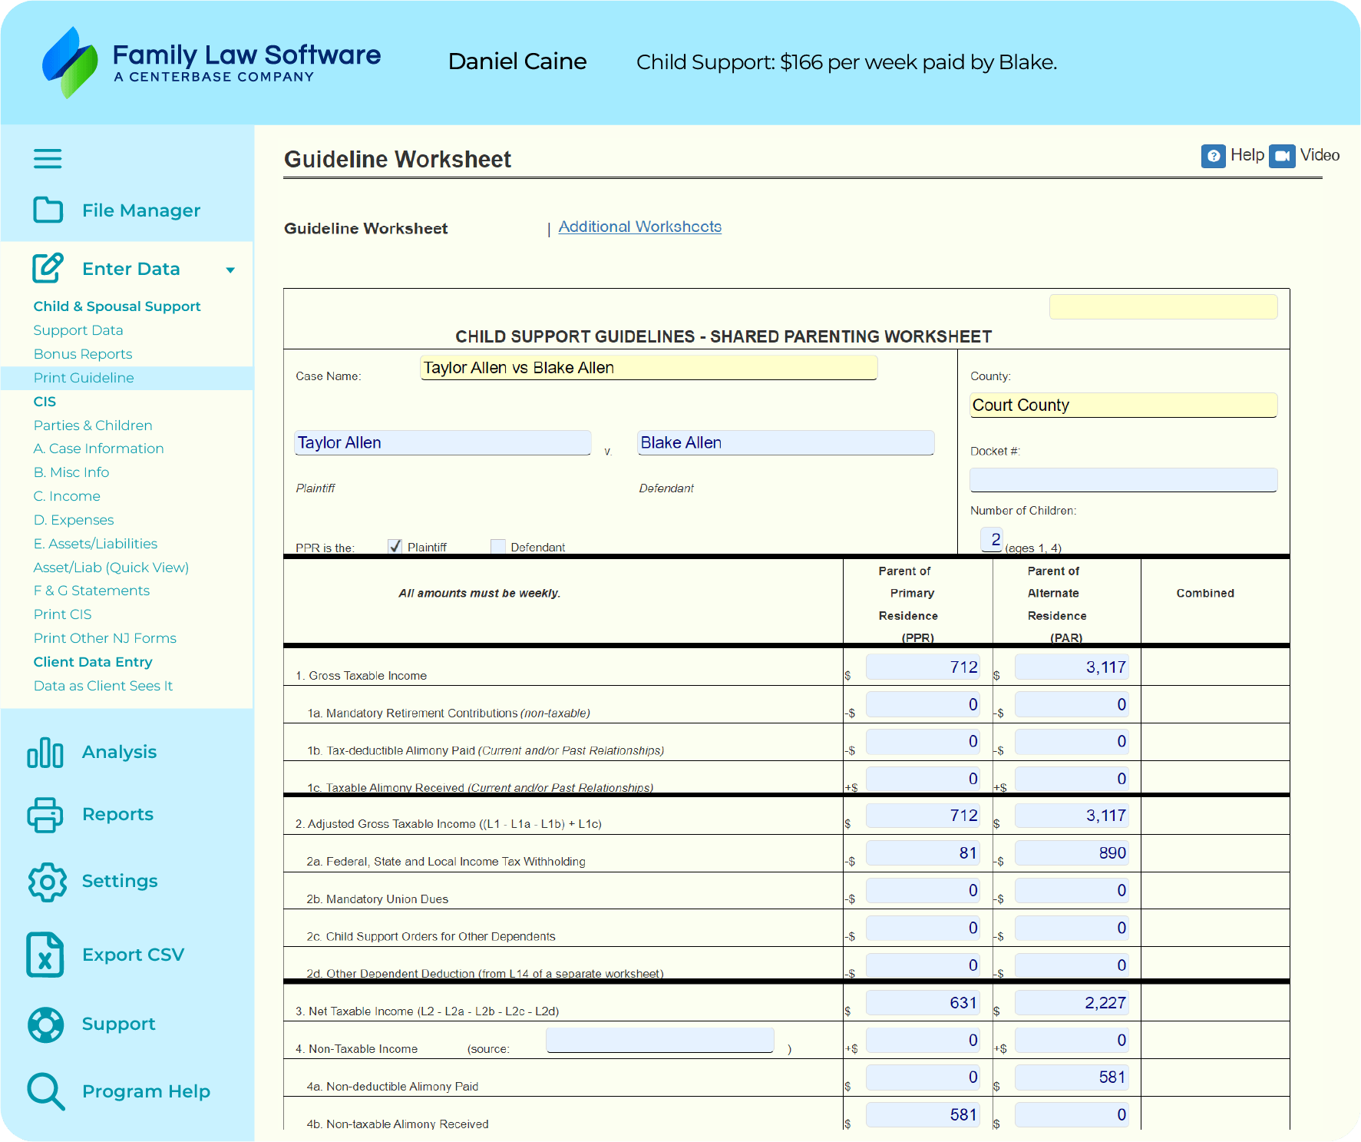
Task: Select Print CIS in sidebar
Action: [x=62, y=614]
